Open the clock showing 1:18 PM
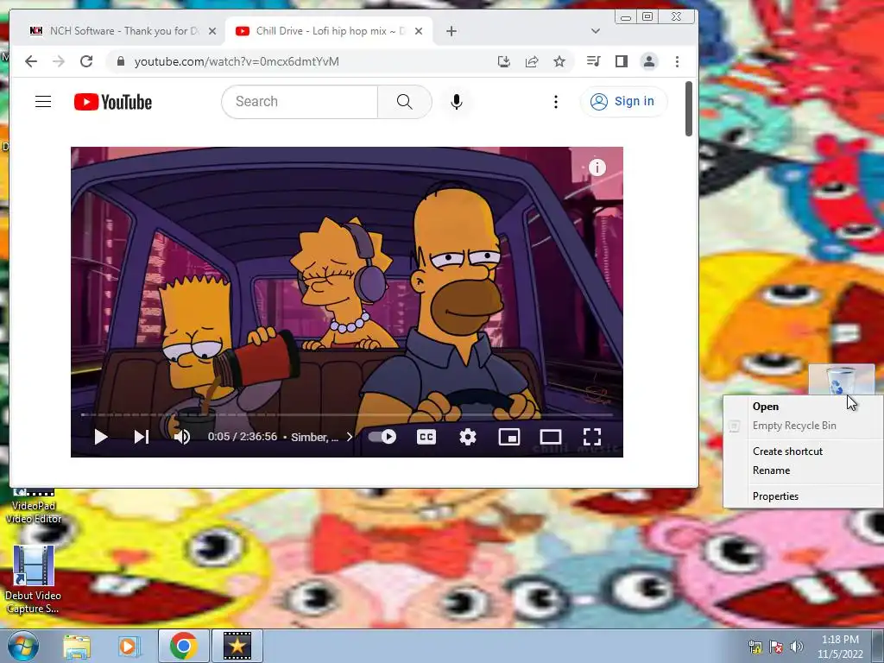The image size is (884, 663). pos(840,647)
